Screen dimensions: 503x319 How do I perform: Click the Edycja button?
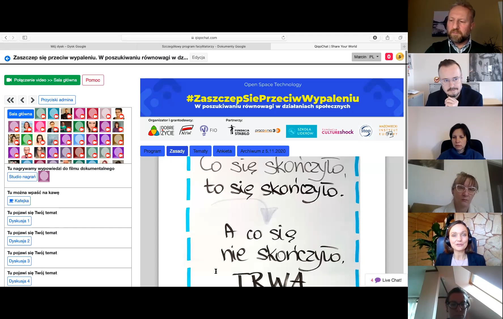click(198, 57)
